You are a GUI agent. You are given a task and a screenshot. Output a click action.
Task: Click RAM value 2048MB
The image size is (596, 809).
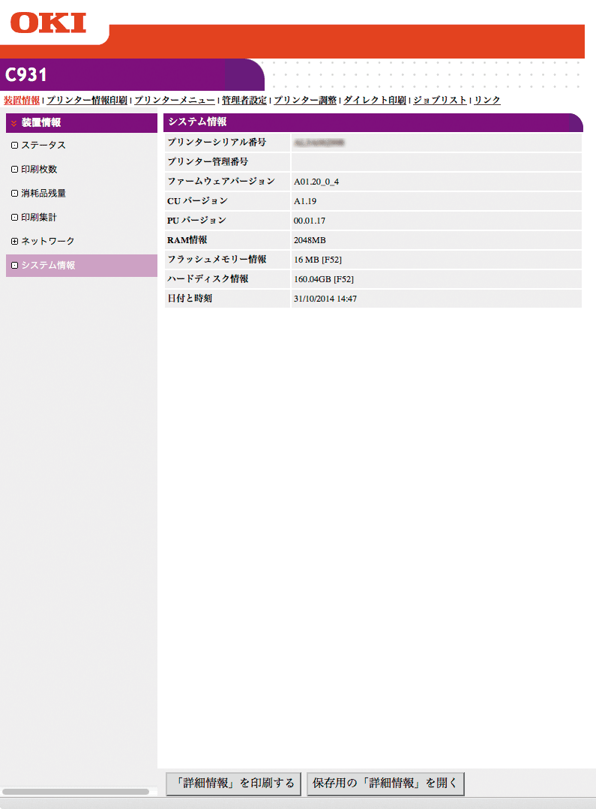[310, 240]
